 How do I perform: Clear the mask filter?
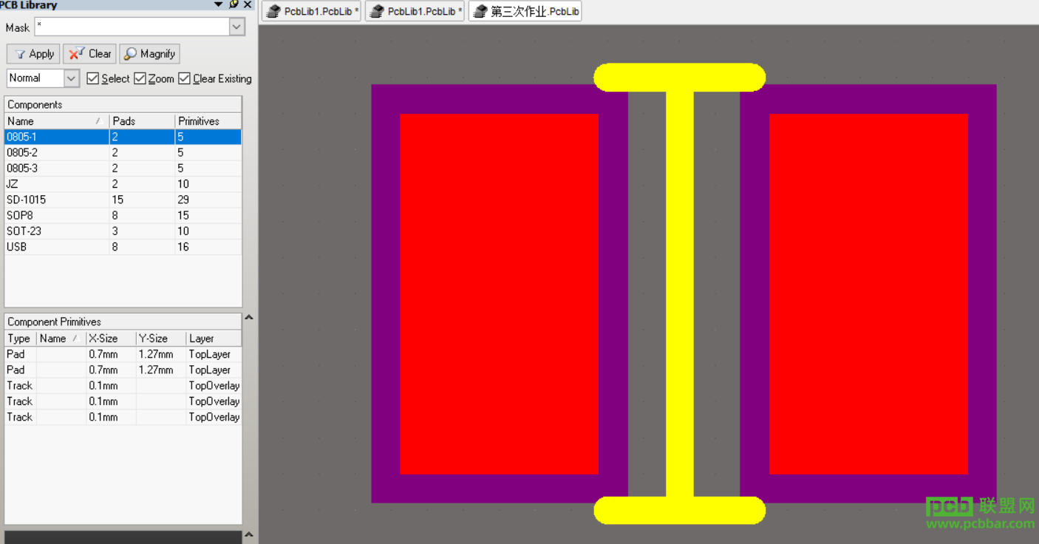tap(90, 54)
